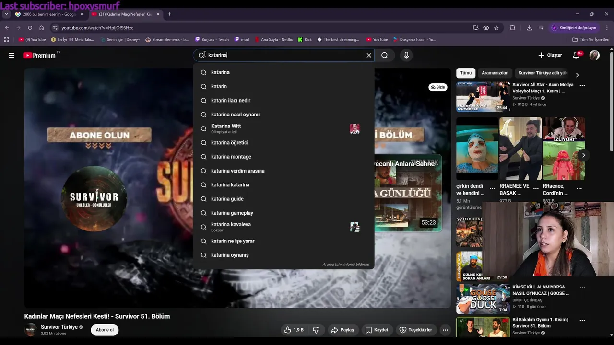Open the StreamElements bookmark
The image size is (614, 345).
tap(167, 40)
